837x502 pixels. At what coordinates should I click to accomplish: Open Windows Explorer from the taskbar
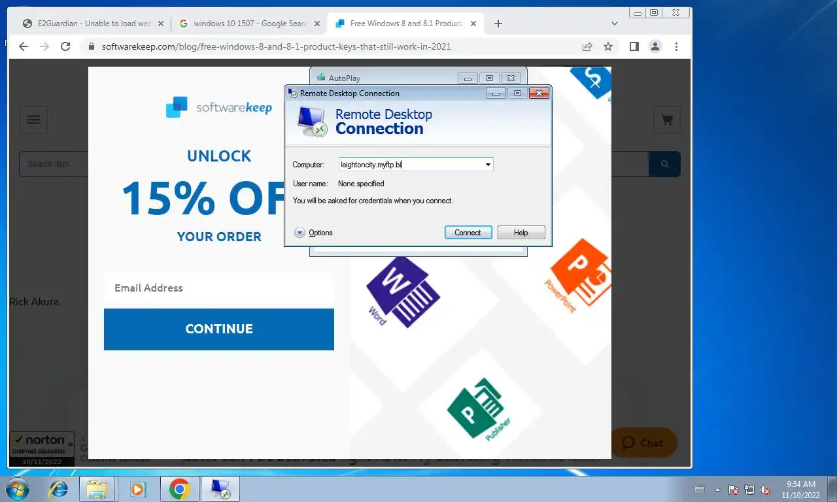(x=97, y=489)
